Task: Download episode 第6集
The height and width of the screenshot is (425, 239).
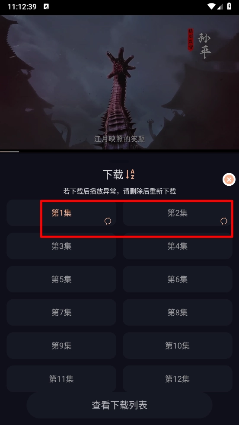Action: (178, 279)
